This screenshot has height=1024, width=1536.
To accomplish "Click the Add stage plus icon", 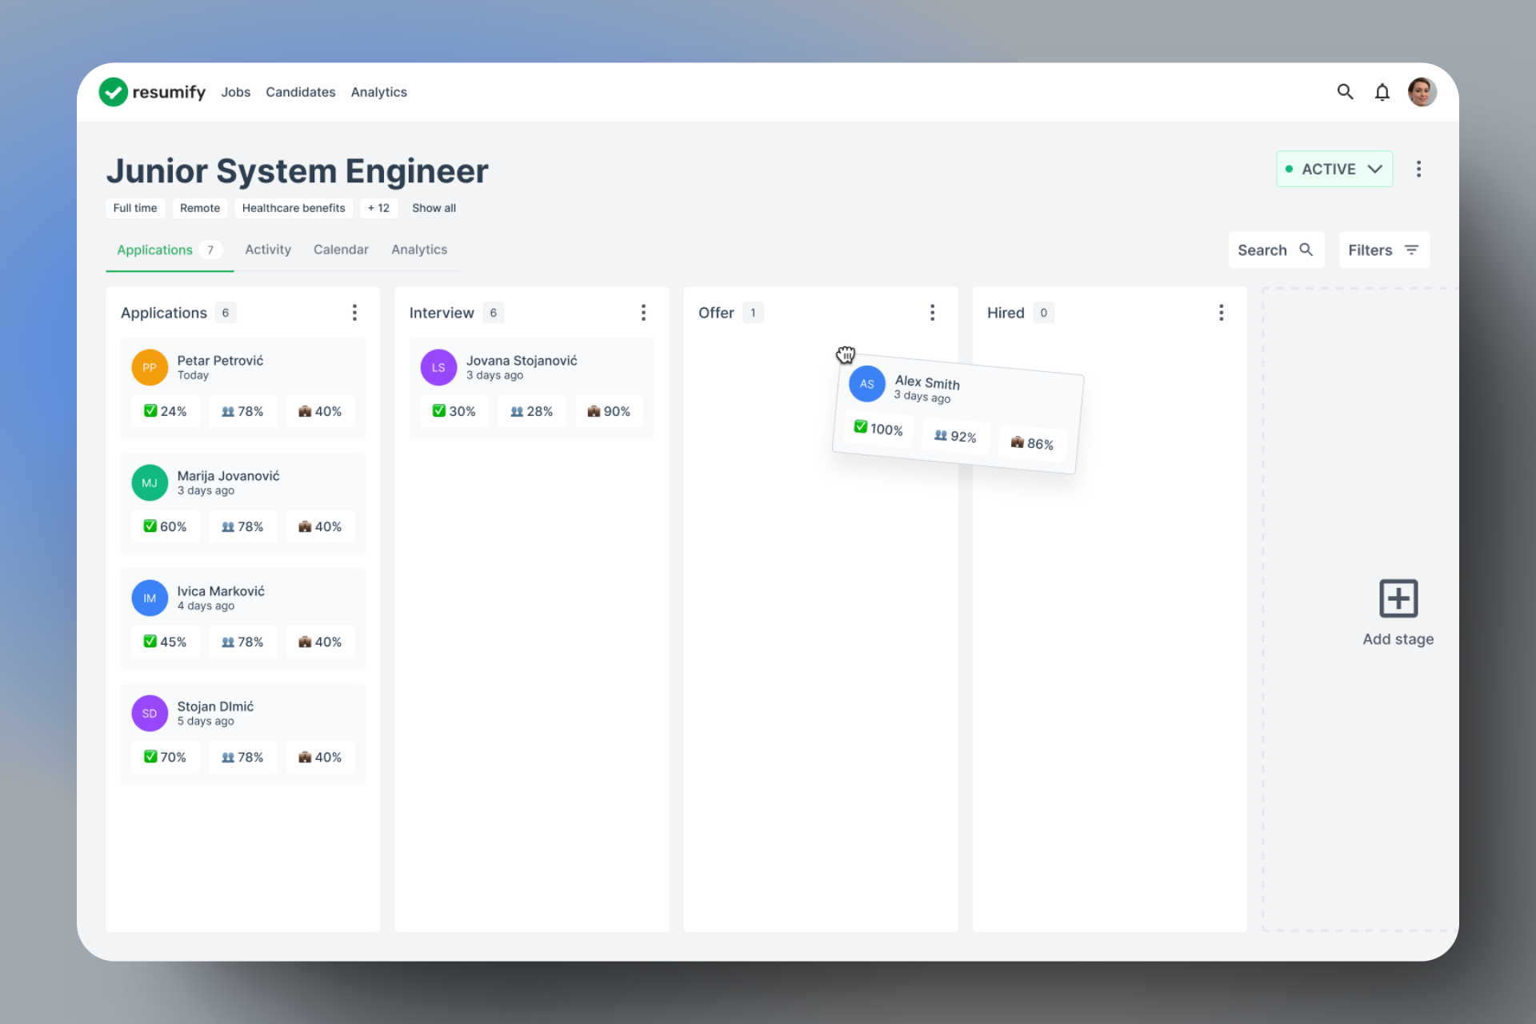I will pyautogui.click(x=1398, y=598).
